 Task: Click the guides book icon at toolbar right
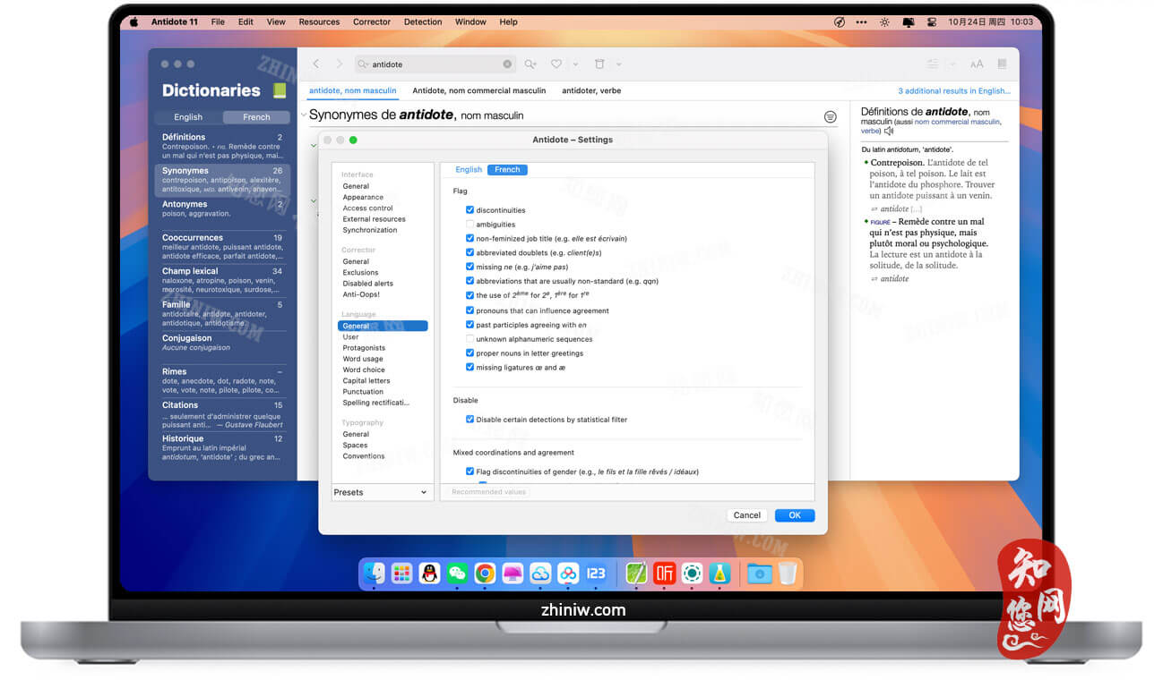[1002, 64]
